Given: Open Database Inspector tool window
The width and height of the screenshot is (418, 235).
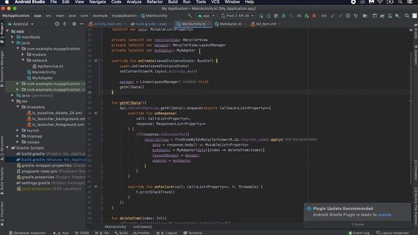Looking at the screenshot, I should point(27,233).
